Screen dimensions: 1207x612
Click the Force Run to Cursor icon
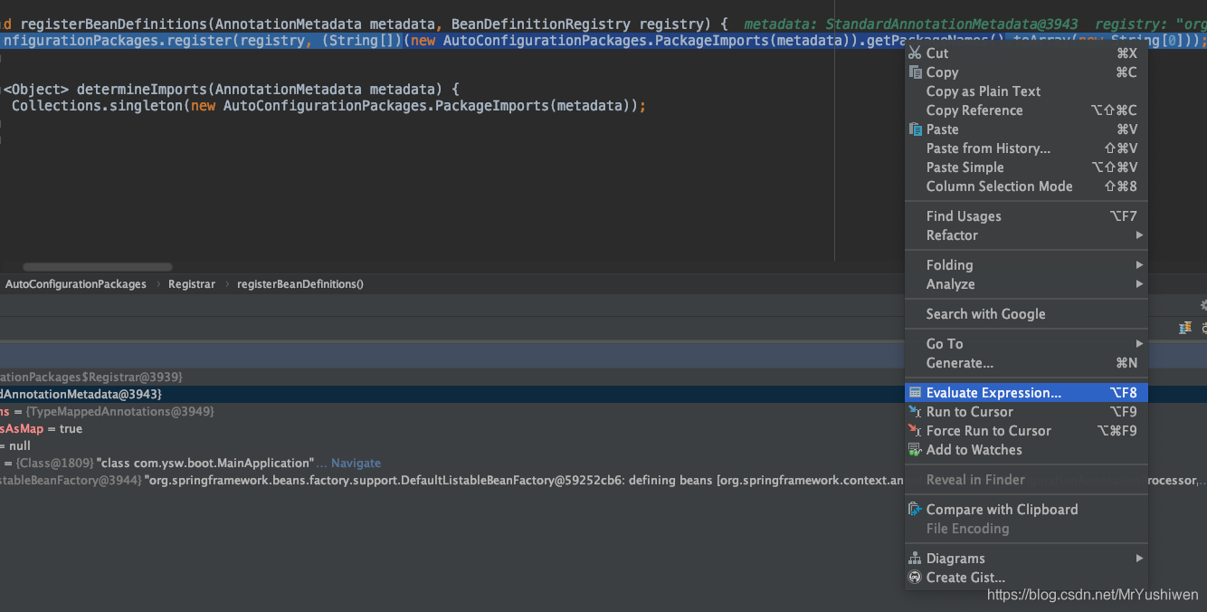pyautogui.click(x=915, y=431)
